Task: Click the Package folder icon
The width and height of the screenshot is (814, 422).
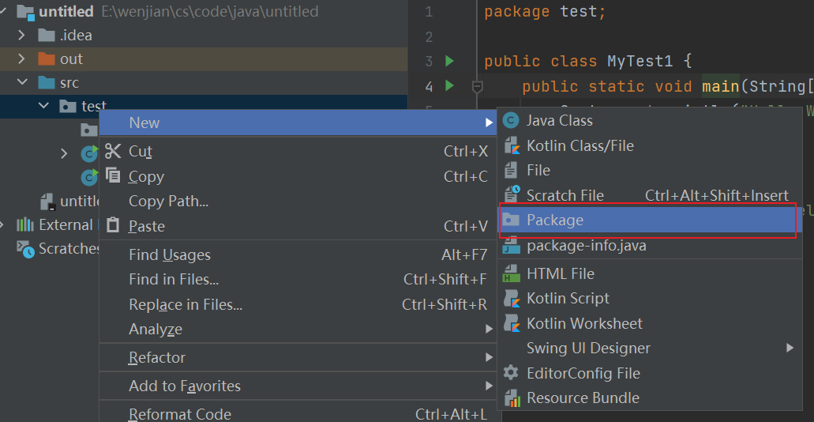Action: tap(512, 220)
